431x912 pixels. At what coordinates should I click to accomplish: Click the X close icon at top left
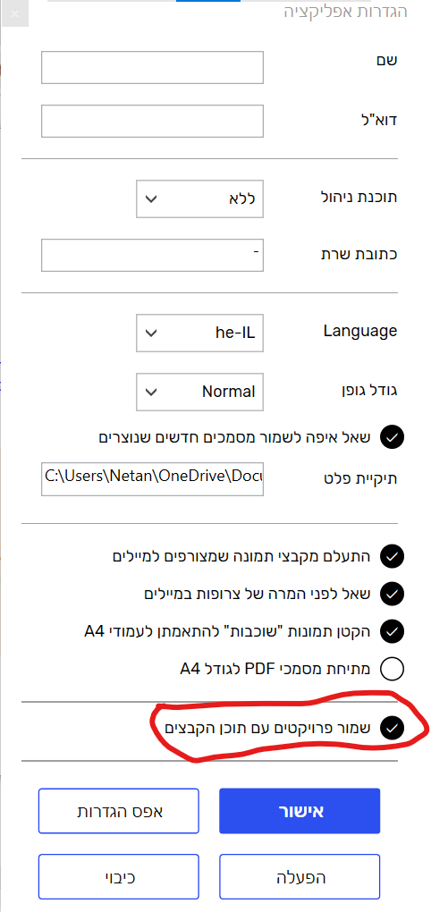tap(14, 13)
